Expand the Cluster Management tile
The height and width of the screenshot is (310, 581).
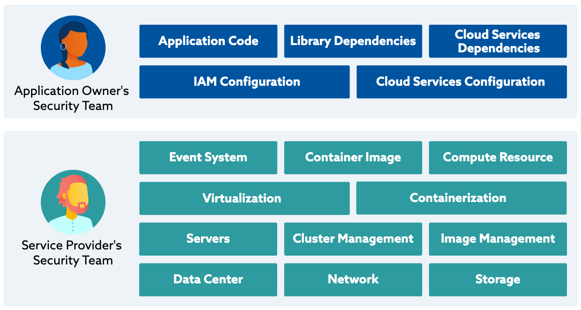click(x=353, y=239)
